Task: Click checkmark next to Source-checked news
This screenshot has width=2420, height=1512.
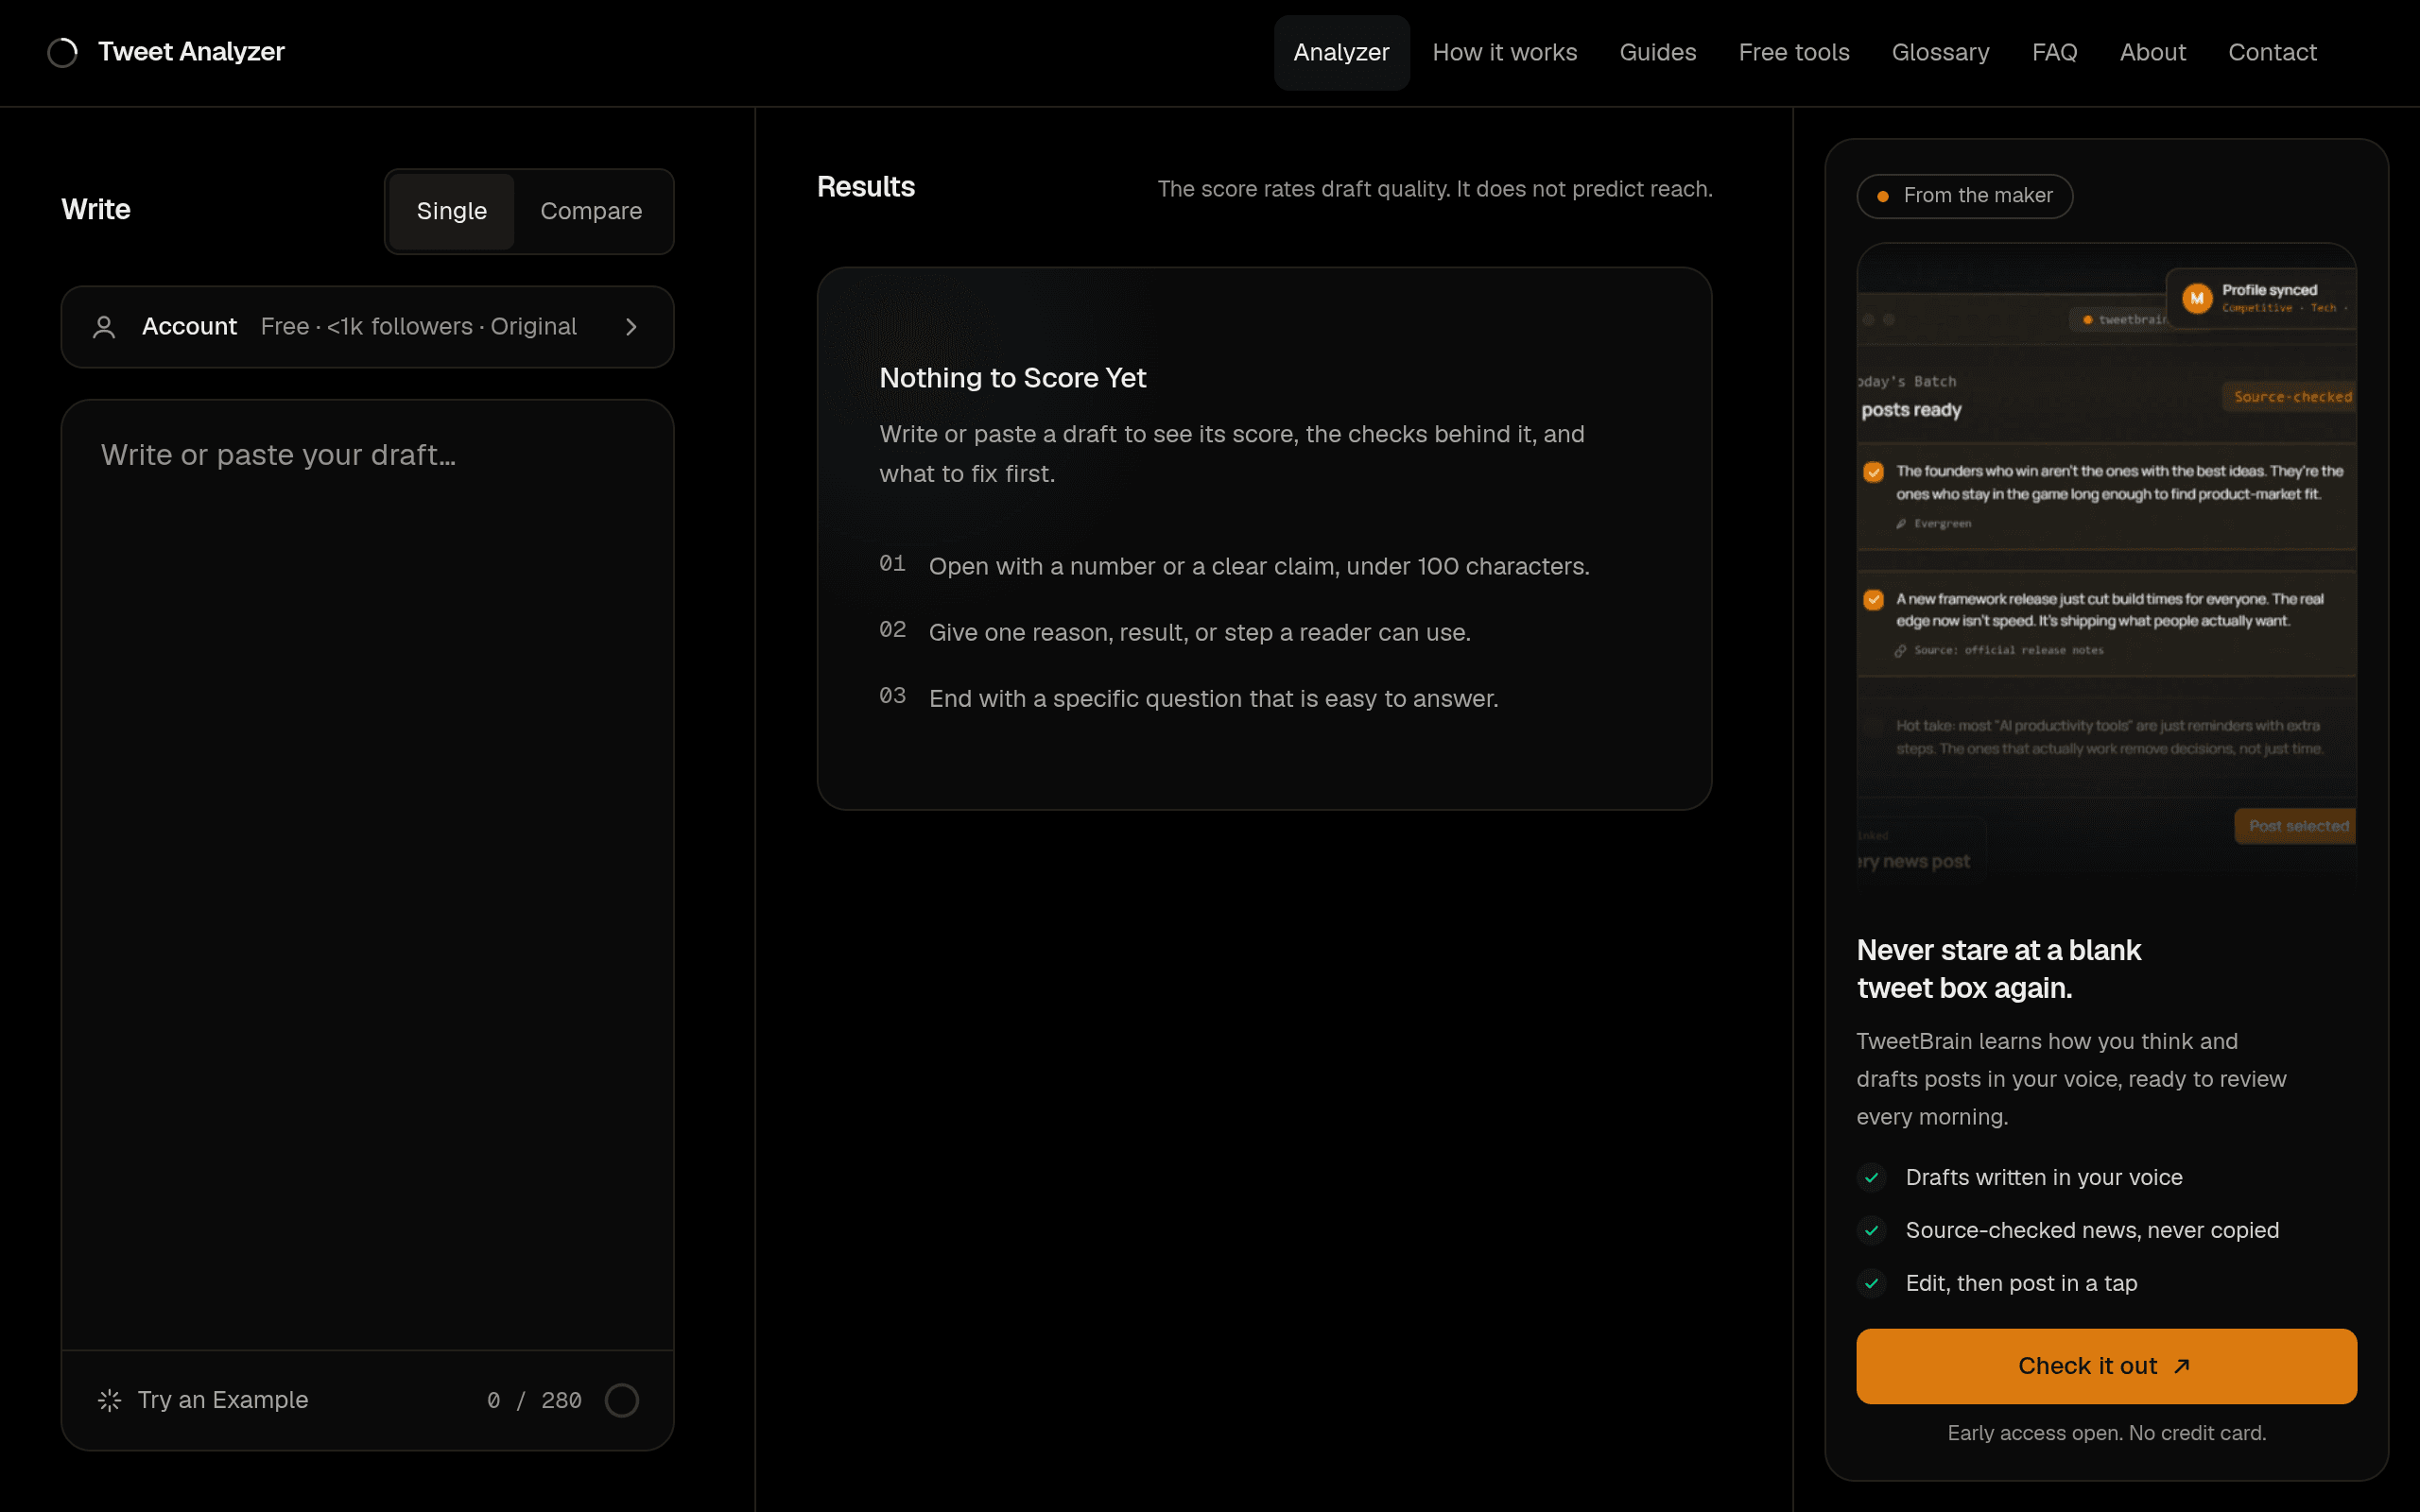Action: (1872, 1231)
